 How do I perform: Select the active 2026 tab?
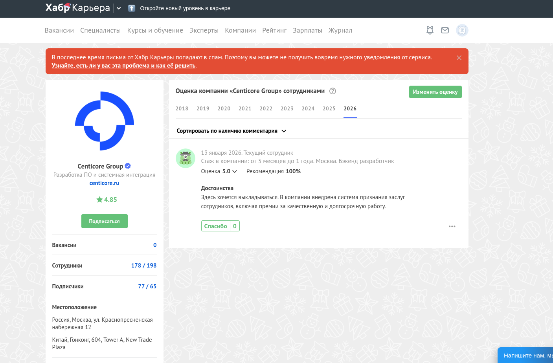(350, 108)
